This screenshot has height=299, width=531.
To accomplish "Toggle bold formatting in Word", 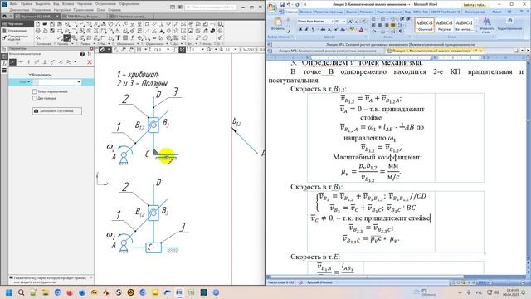I will pos(300,30).
